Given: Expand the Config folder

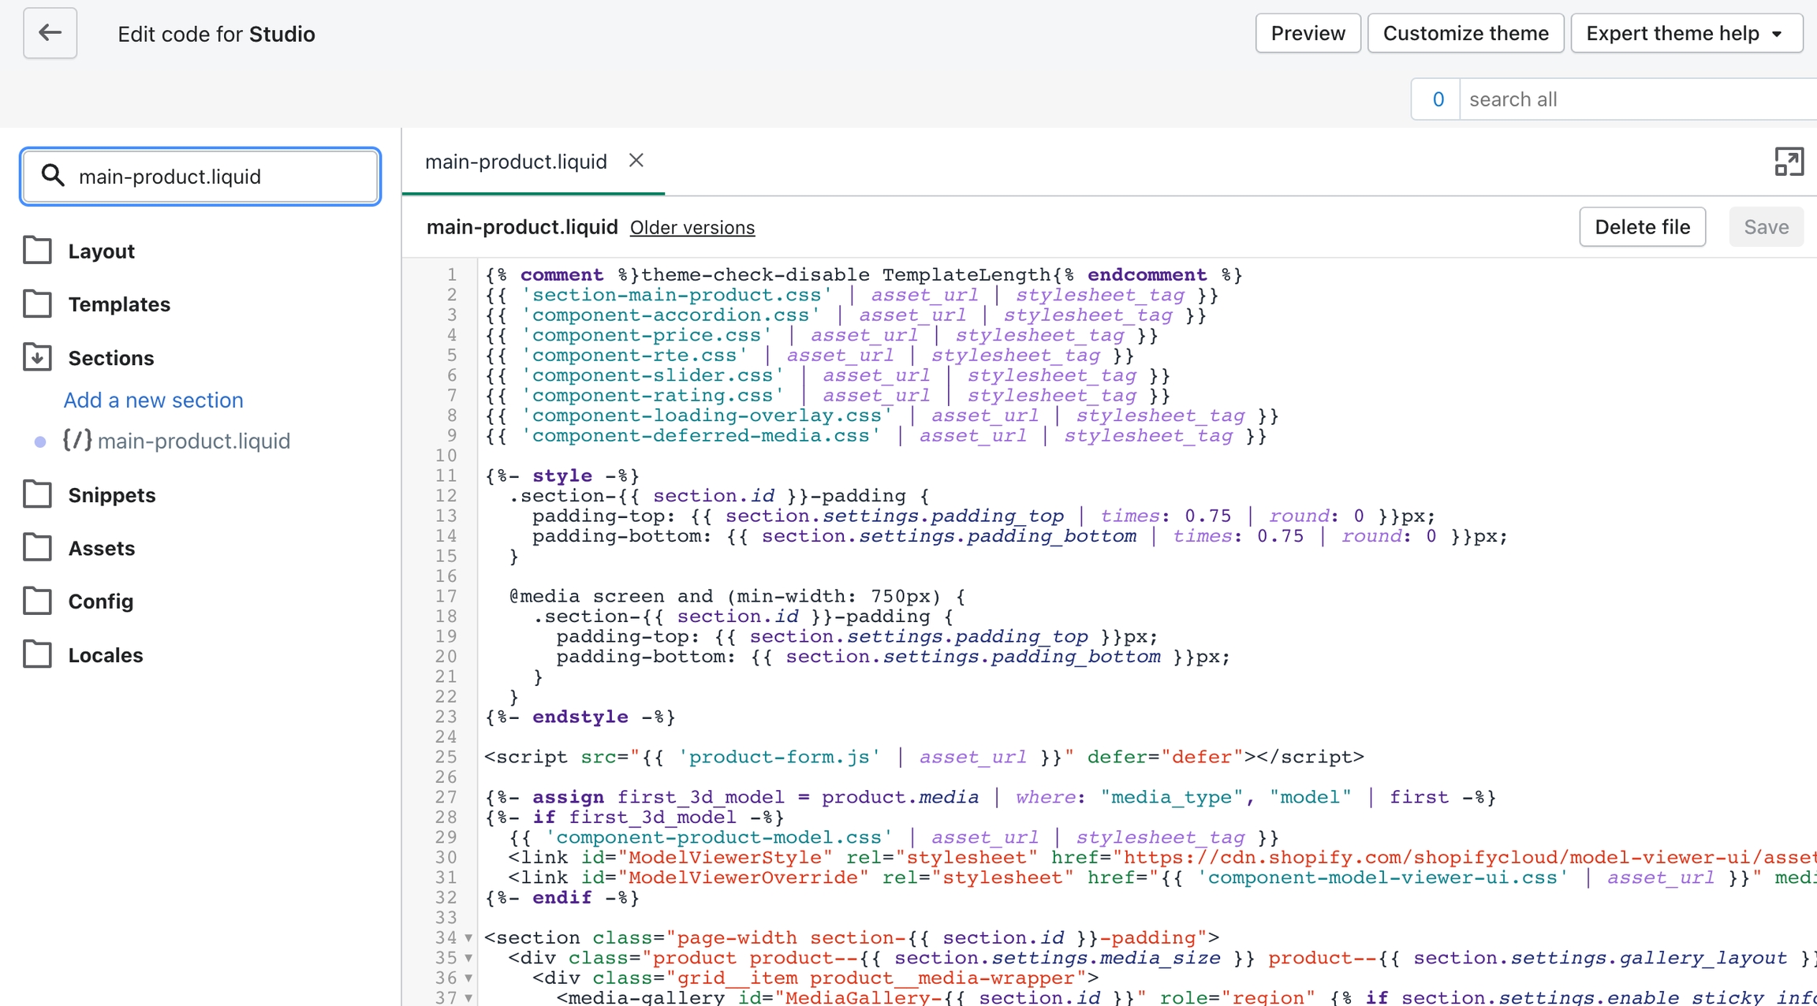Looking at the screenshot, I should [100, 602].
